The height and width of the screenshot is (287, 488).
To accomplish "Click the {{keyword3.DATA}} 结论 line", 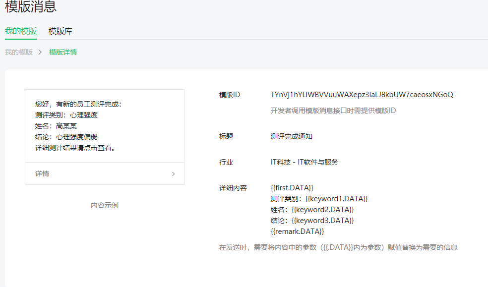I will 312,221.
